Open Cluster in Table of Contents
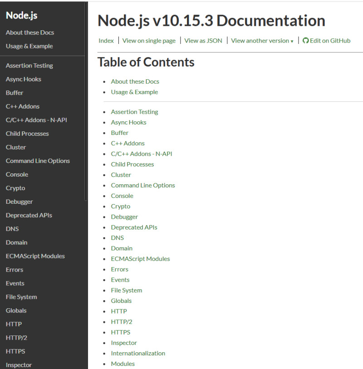The width and height of the screenshot is (363, 369). click(x=121, y=175)
